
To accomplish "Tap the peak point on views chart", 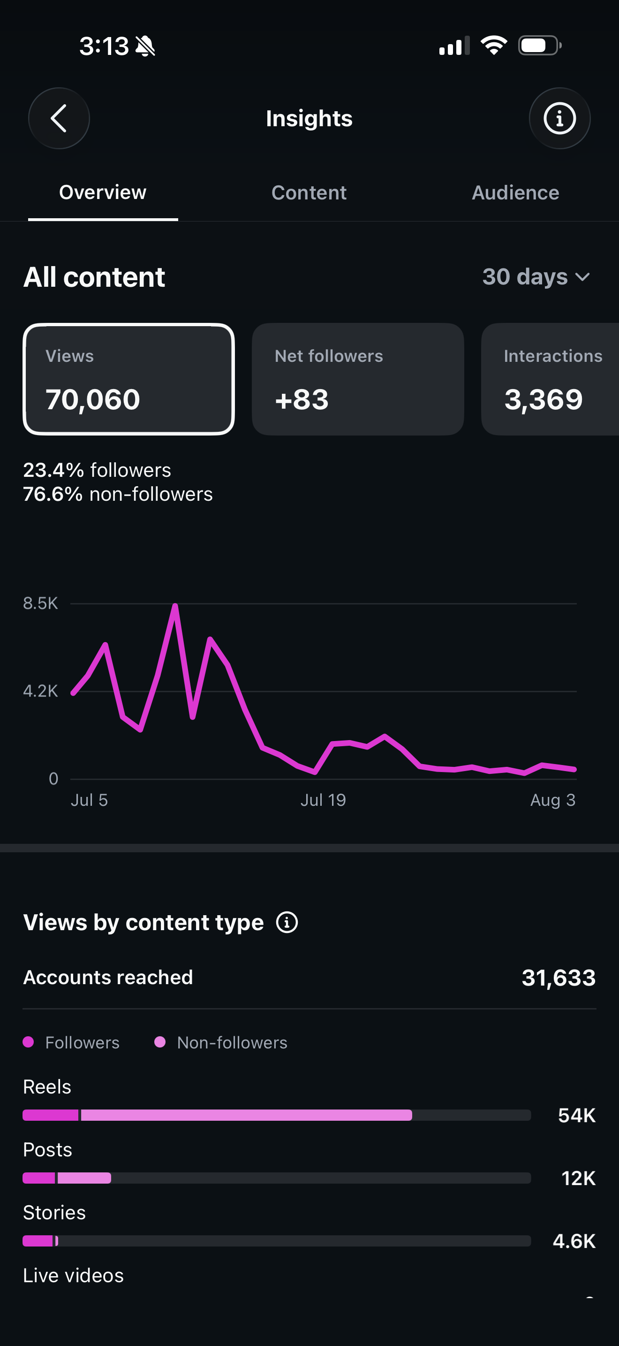I will [175, 605].
